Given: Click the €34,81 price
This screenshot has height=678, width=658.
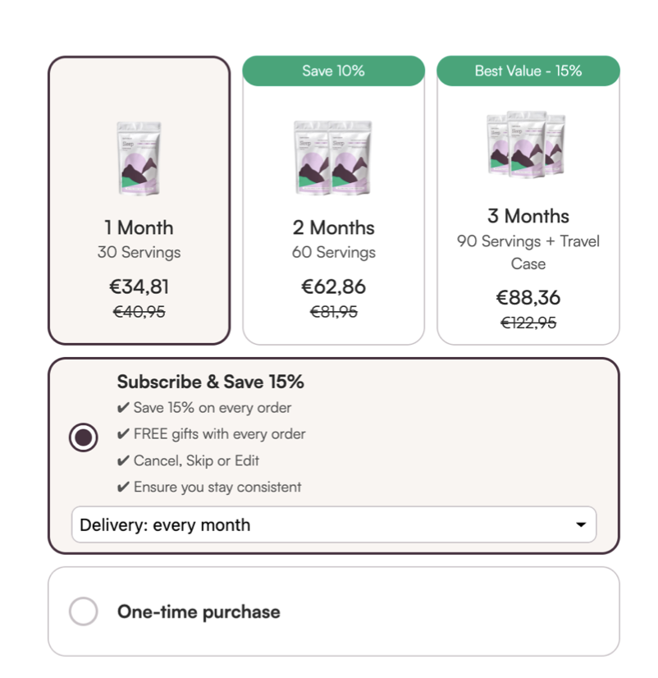Looking at the screenshot, I should 139,286.
